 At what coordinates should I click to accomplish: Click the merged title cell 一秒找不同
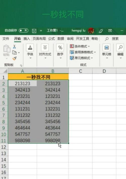click(38, 77)
